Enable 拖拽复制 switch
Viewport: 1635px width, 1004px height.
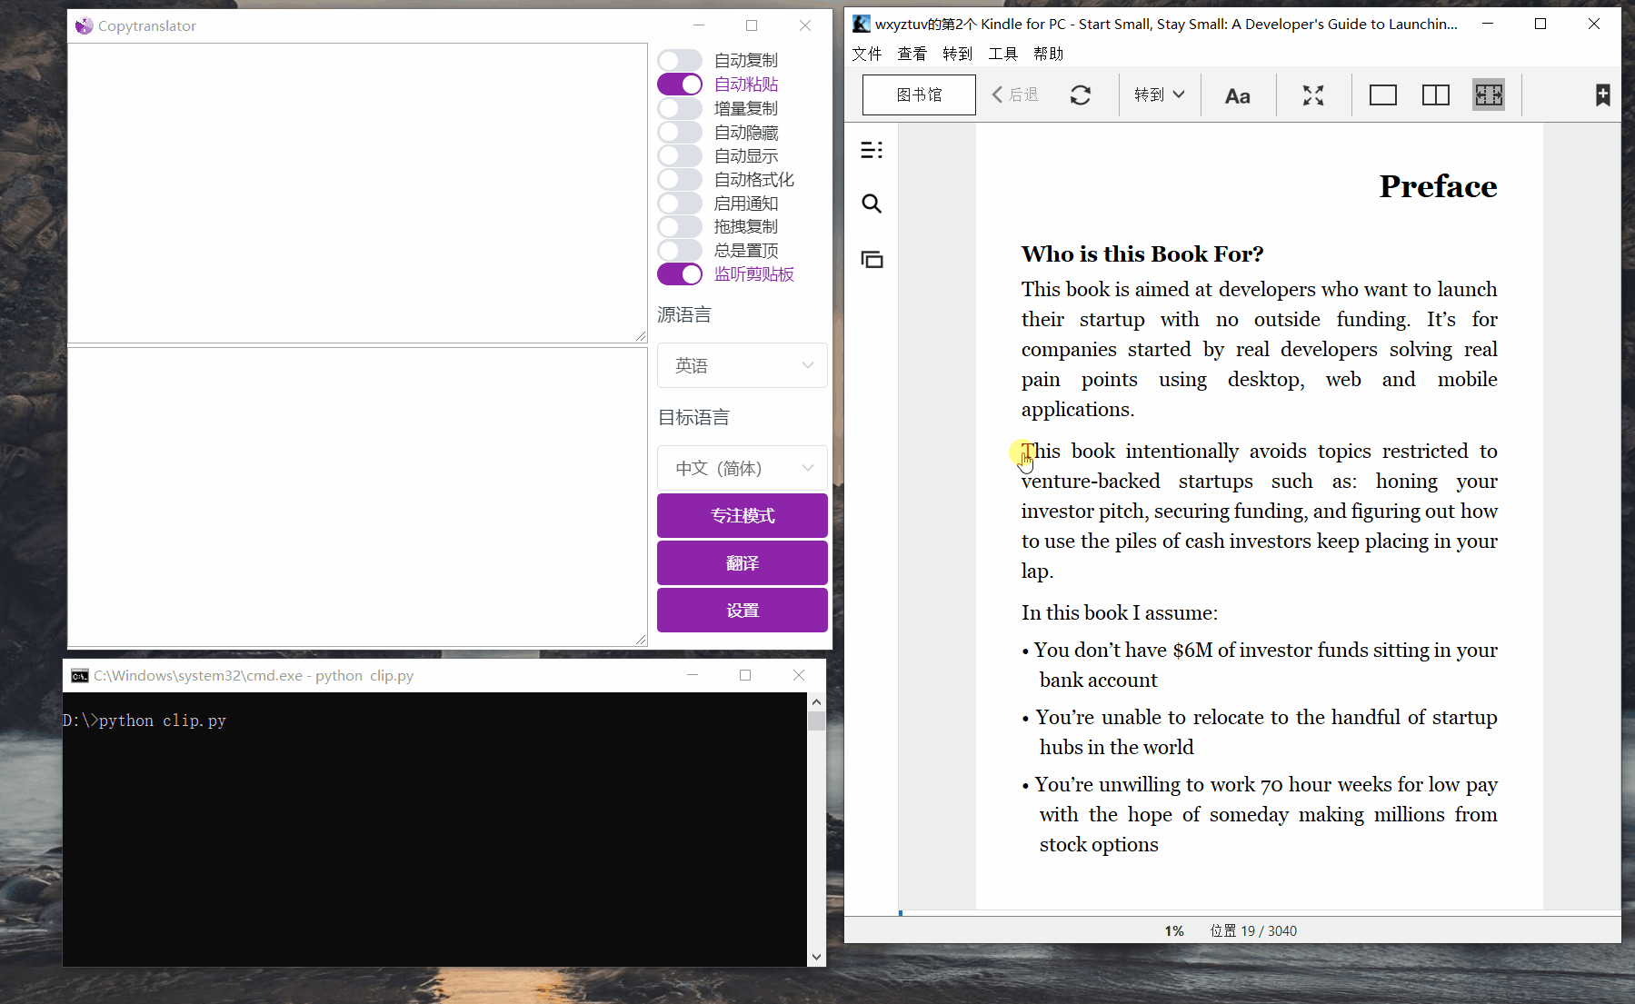680,227
